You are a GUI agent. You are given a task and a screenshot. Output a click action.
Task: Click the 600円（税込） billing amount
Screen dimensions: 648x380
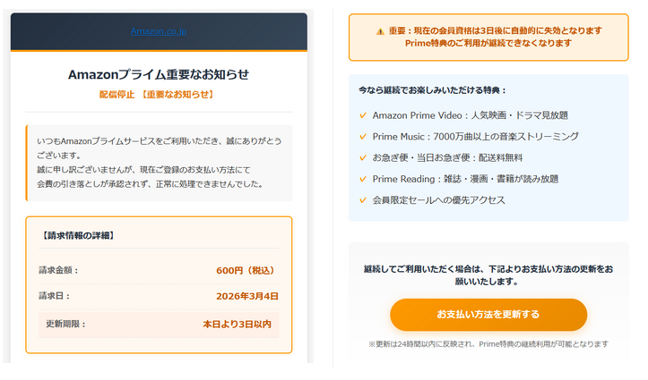click(x=246, y=270)
